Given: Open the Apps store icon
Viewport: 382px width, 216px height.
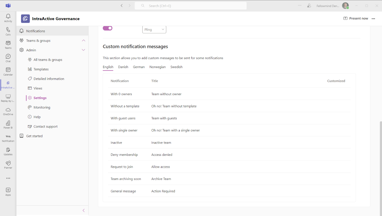Looking at the screenshot, I should coord(8,192).
